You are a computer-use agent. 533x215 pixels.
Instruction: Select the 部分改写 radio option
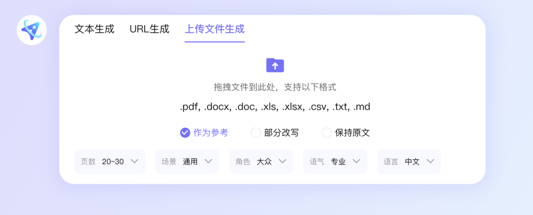point(275,132)
